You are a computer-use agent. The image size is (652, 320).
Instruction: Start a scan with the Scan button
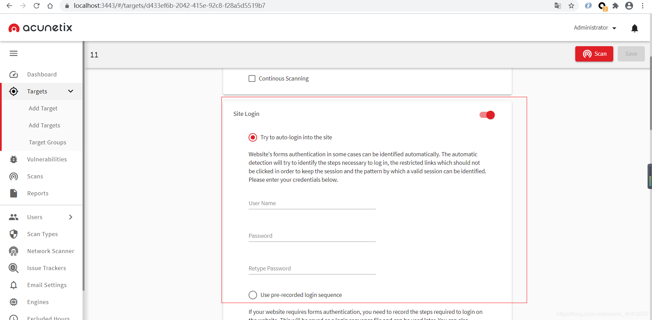[594, 54]
